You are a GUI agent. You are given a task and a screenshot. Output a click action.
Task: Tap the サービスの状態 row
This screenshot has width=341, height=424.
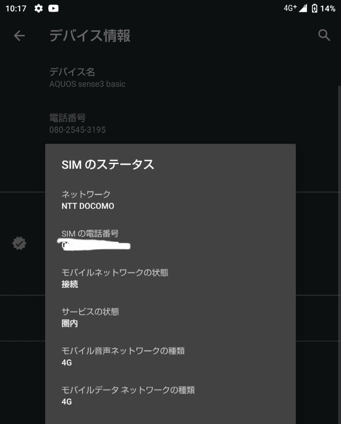[90, 317]
